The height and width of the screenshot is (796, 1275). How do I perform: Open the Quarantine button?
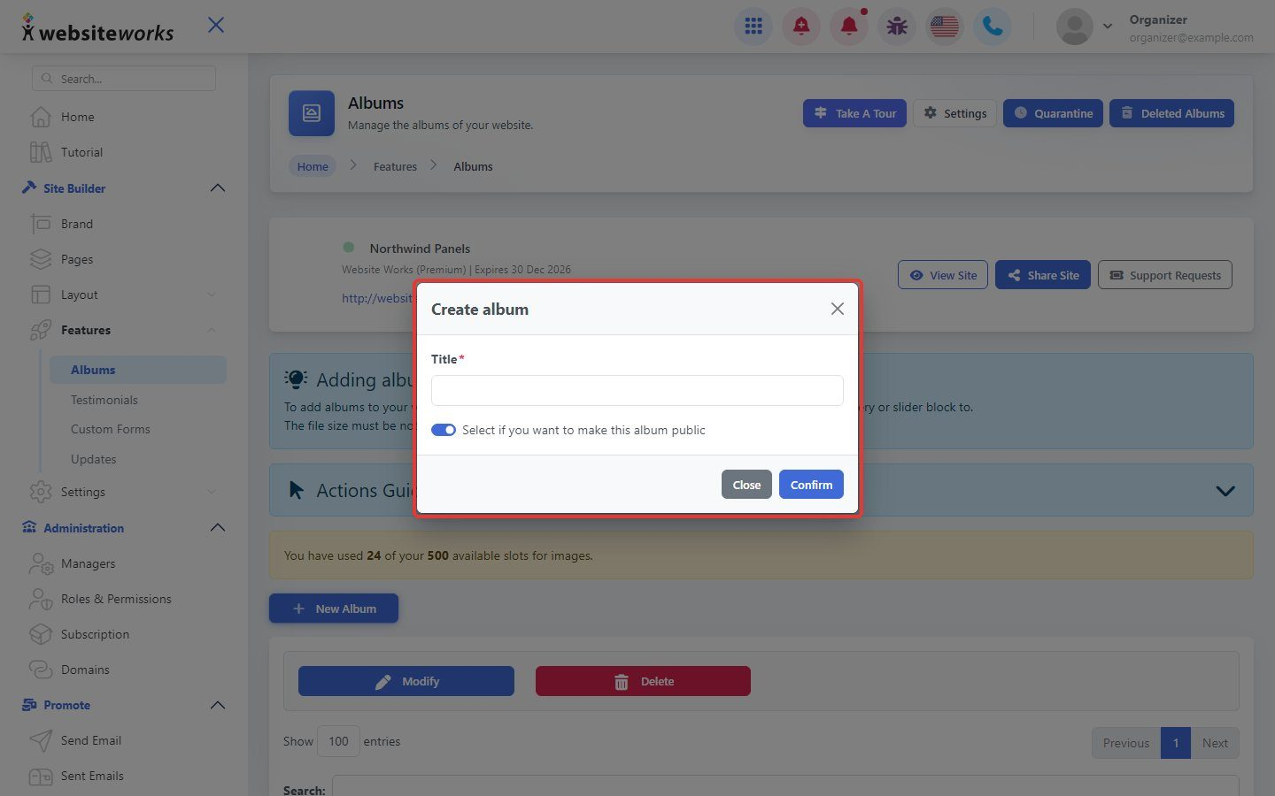point(1053,113)
